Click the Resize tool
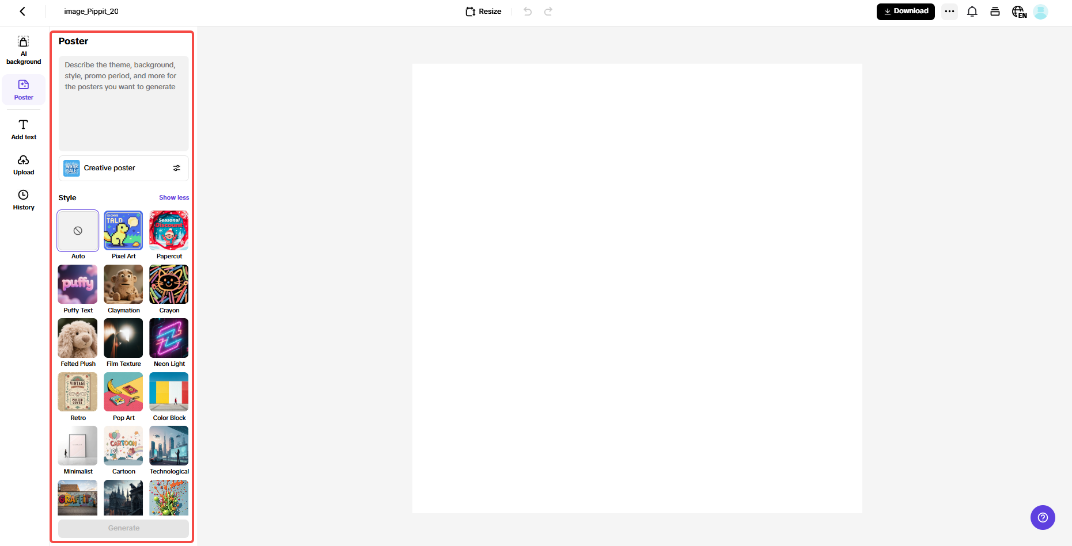Viewport: 1072px width, 546px height. (x=483, y=11)
